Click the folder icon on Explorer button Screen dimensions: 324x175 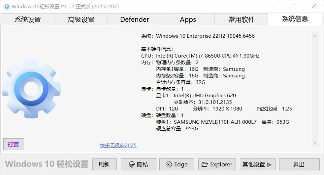(205, 164)
